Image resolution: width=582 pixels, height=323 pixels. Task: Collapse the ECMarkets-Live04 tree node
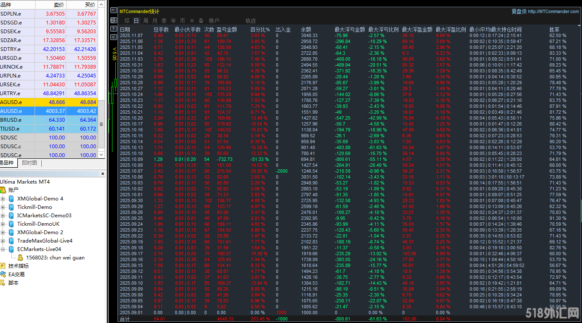click(3, 249)
